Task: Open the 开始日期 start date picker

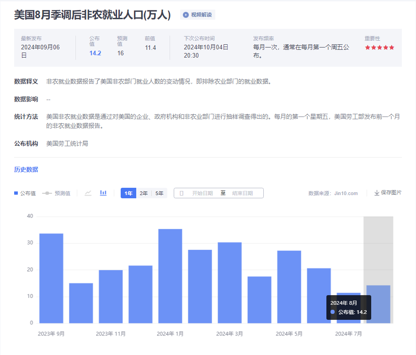Action: (x=202, y=193)
